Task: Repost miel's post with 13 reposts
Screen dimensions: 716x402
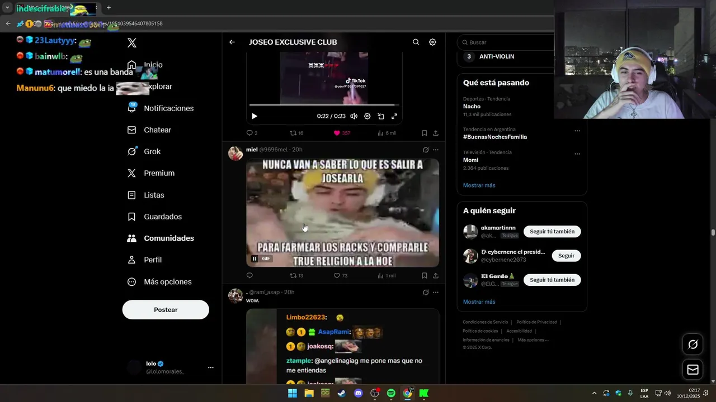Action: pos(296,275)
